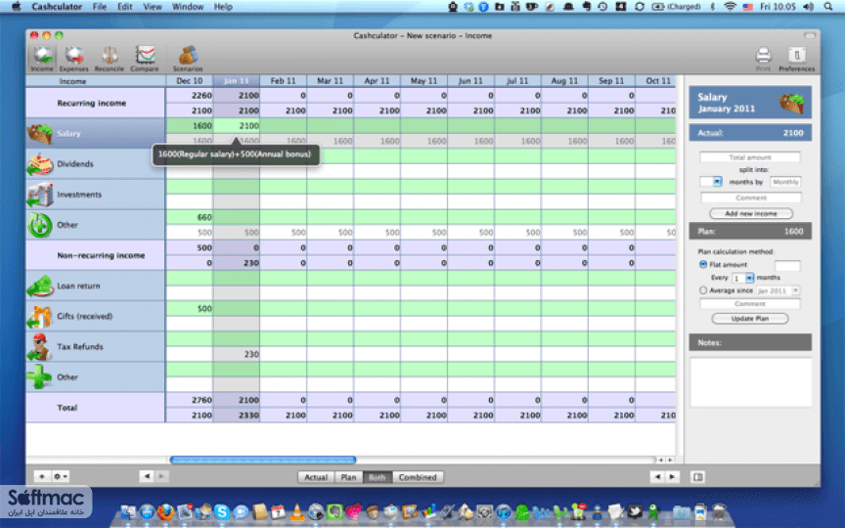This screenshot has width=845, height=528.
Task: Select the Tax Refunds plan cell 230
Action: (237, 354)
